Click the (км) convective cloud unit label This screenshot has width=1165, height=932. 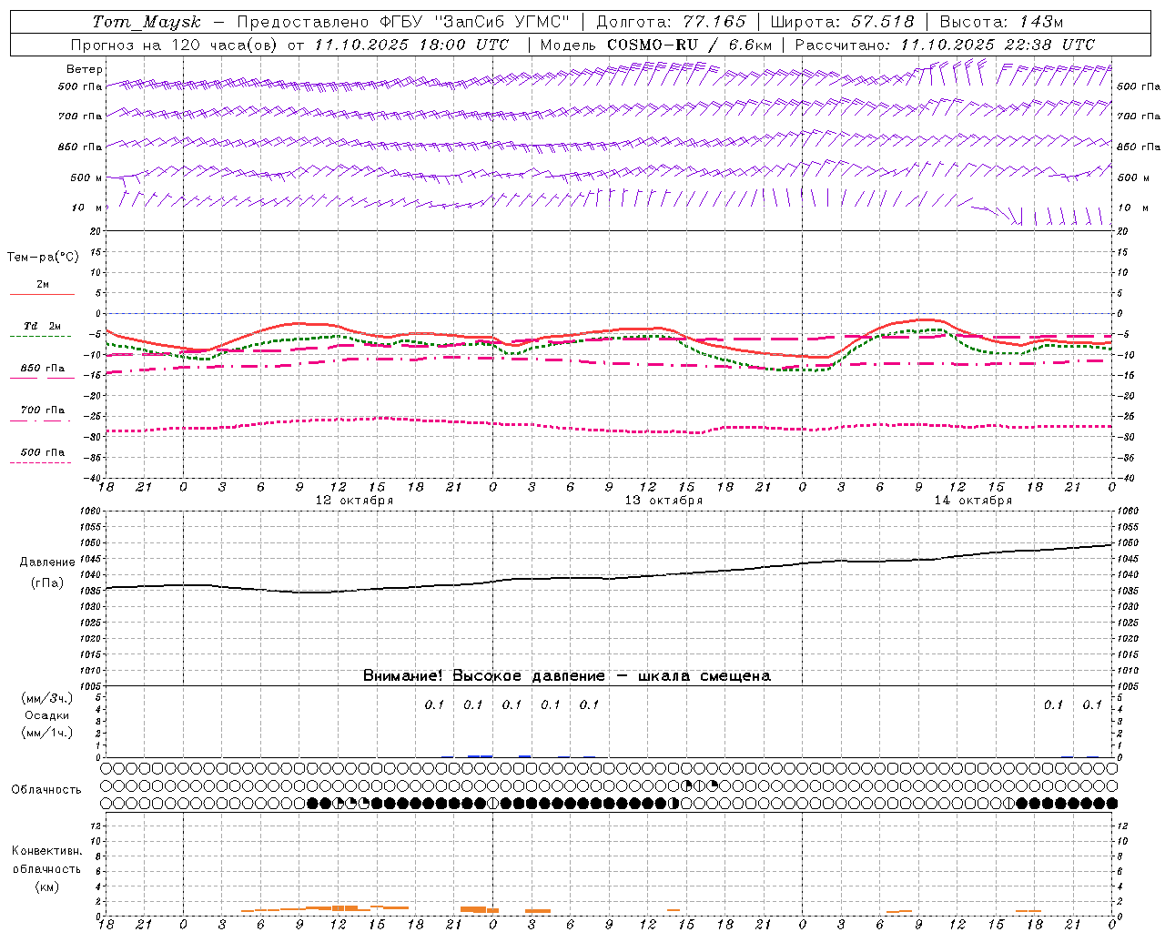(x=47, y=886)
